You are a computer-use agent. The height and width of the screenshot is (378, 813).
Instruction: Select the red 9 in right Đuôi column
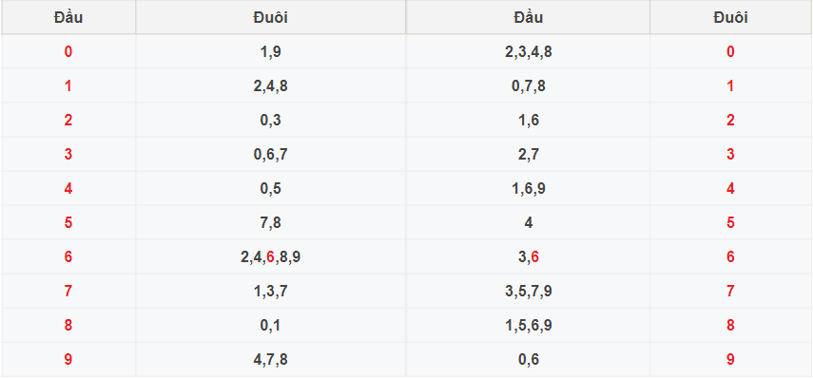[x=730, y=359]
